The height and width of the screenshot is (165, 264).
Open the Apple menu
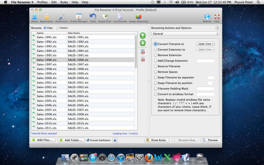pyautogui.click(x=6, y=2)
